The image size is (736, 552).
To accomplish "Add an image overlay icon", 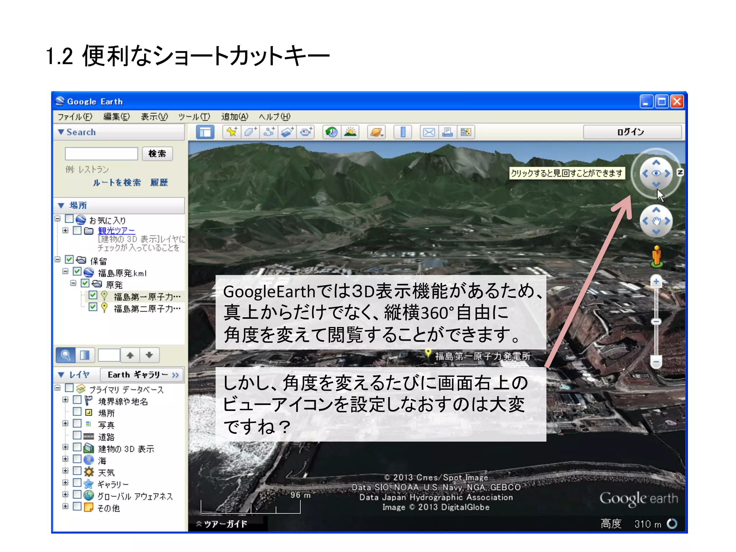I will tap(287, 132).
